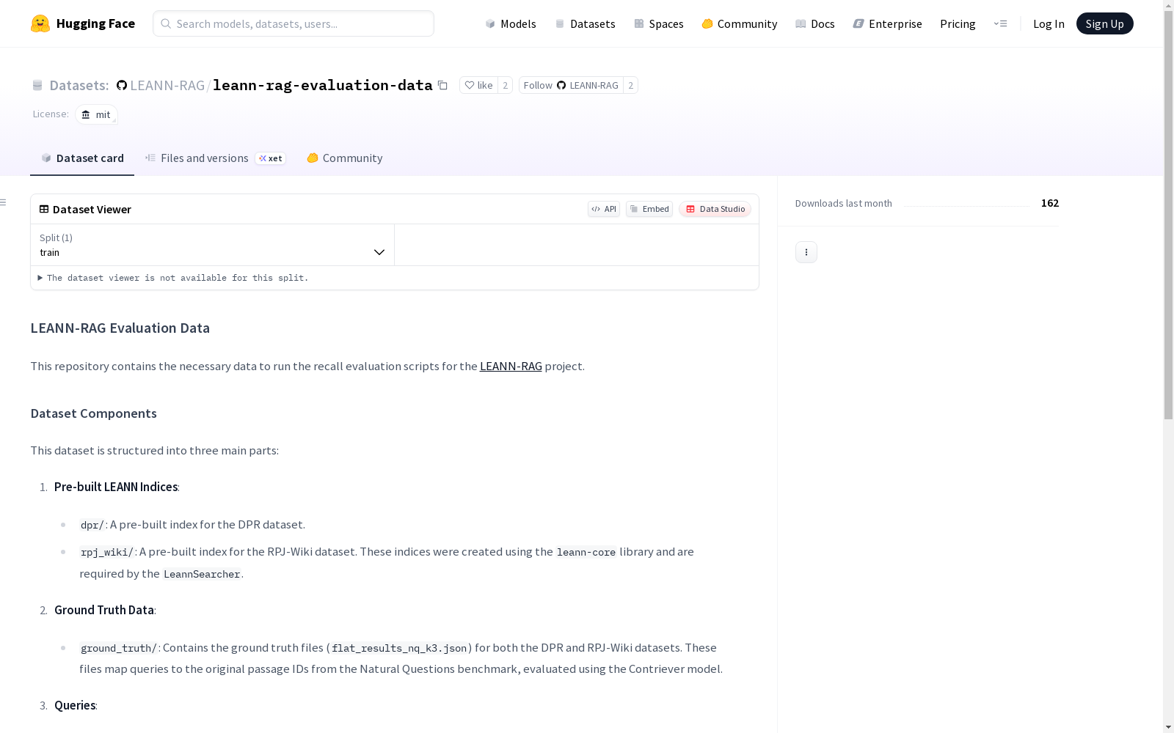Click the mit license tag
Viewport: 1174px width, 733px height.
point(96,114)
